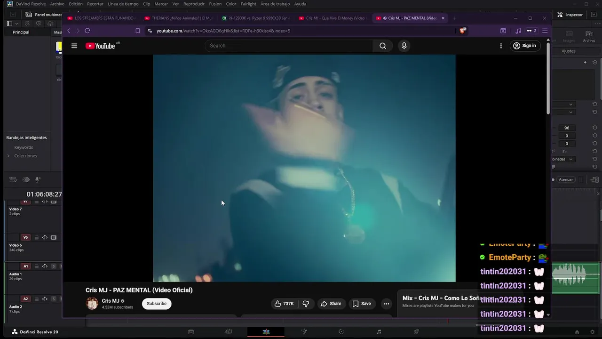The height and width of the screenshot is (339, 602).
Task: Start voice search with the microphone icon
Action: tap(404, 46)
